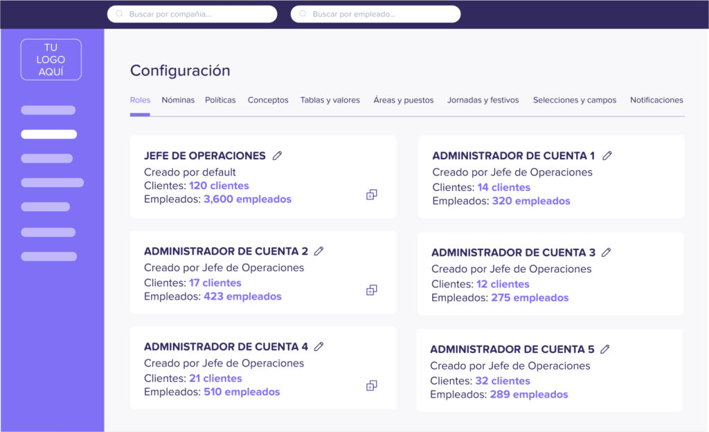Click the ADMINISTRADOR DE CUENTA 1 title
Viewport: 709px width, 432px height.
coord(513,156)
